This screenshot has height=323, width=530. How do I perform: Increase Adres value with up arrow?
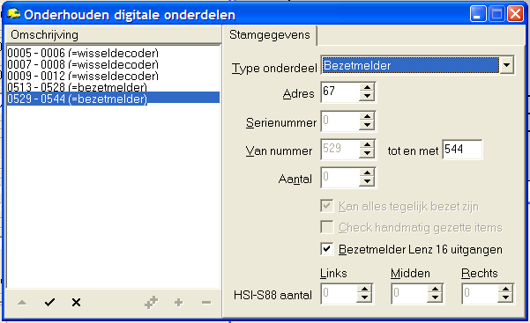click(367, 87)
